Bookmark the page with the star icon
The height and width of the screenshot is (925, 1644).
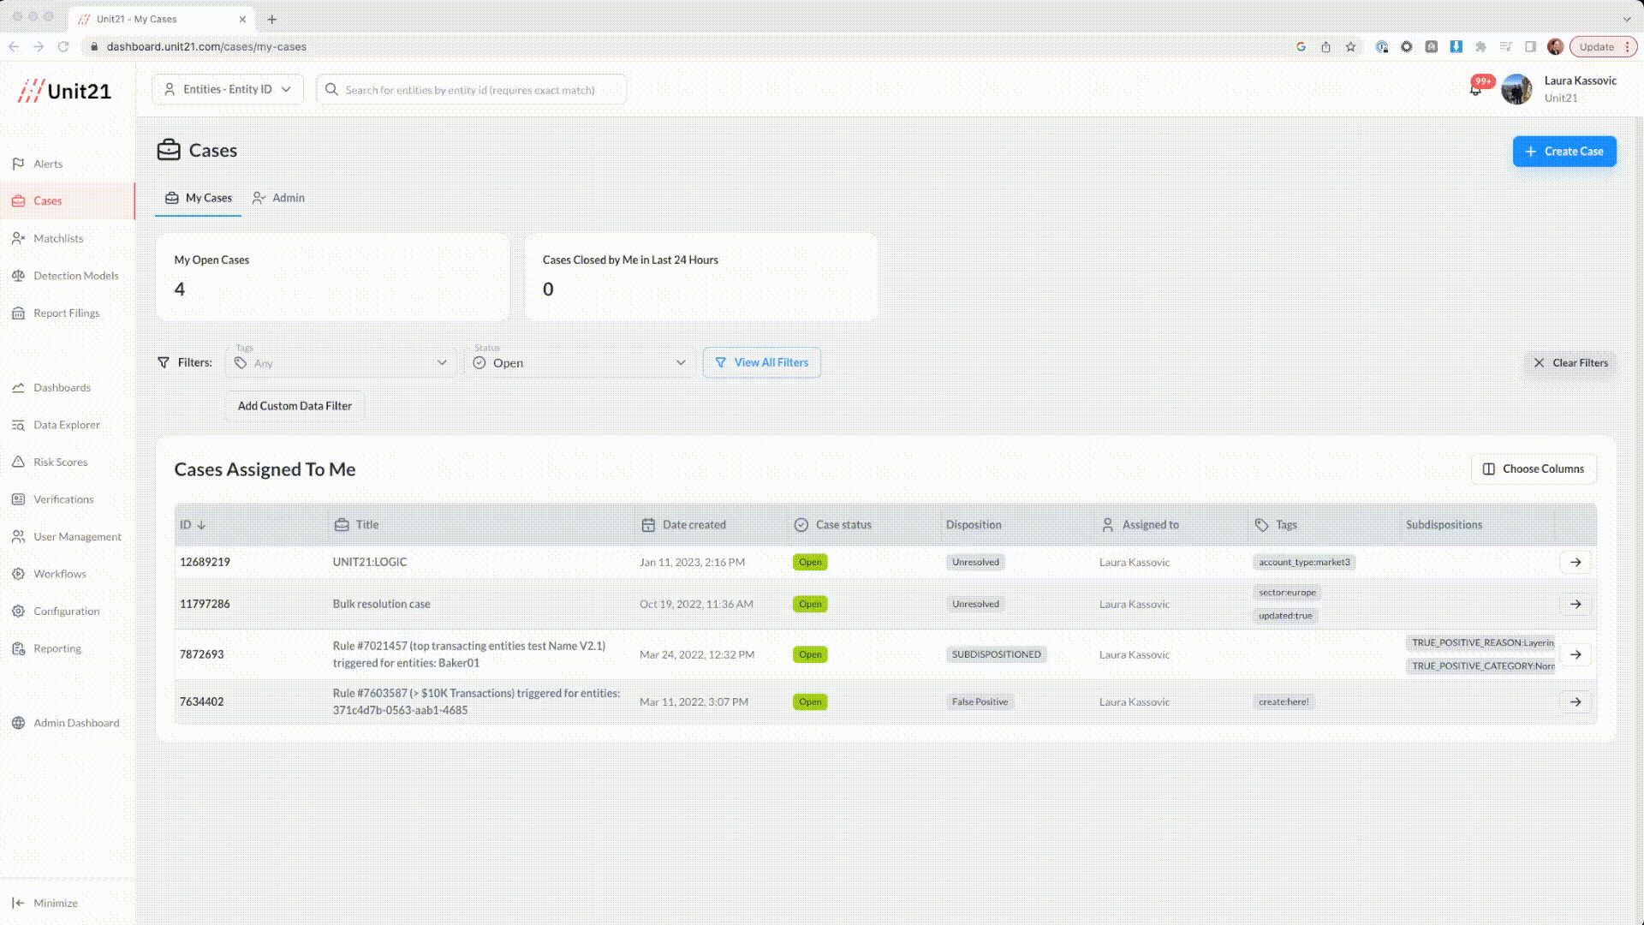[x=1350, y=47]
